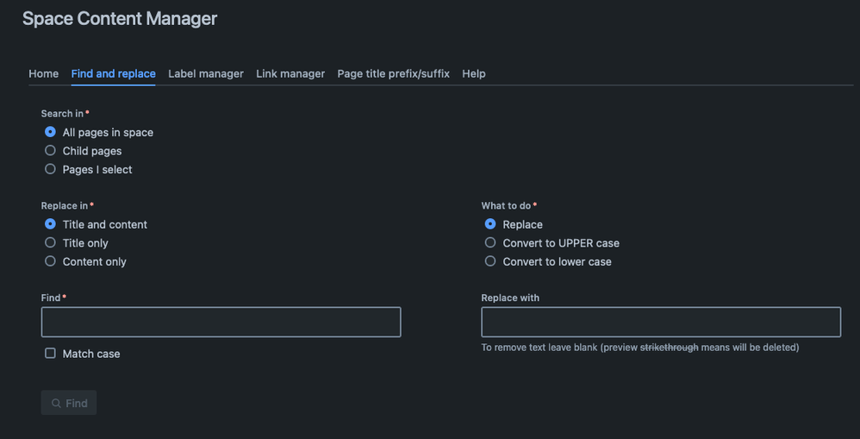Choose Convert to UPPER case
This screenshot has width=860, height=439.
click(x=490, y=243)
